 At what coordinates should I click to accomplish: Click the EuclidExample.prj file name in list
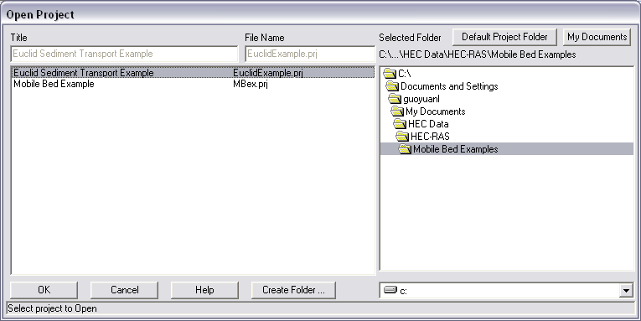tap(268, 73)
